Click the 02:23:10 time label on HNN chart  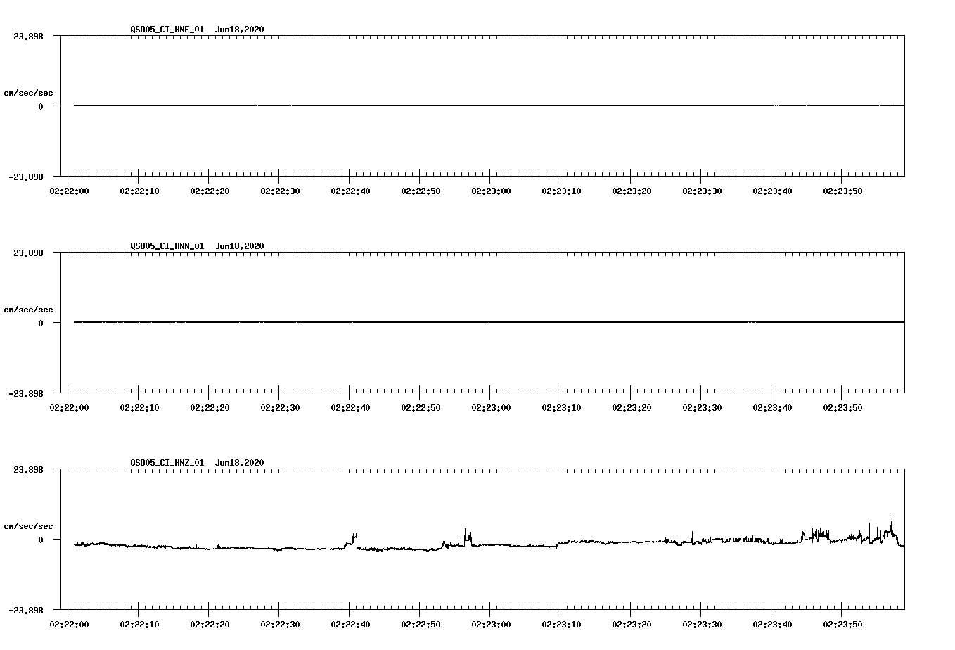(x=561, y=407)
